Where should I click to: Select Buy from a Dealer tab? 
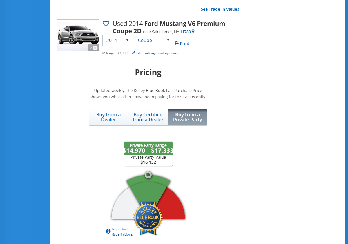[x=108, y=117]
